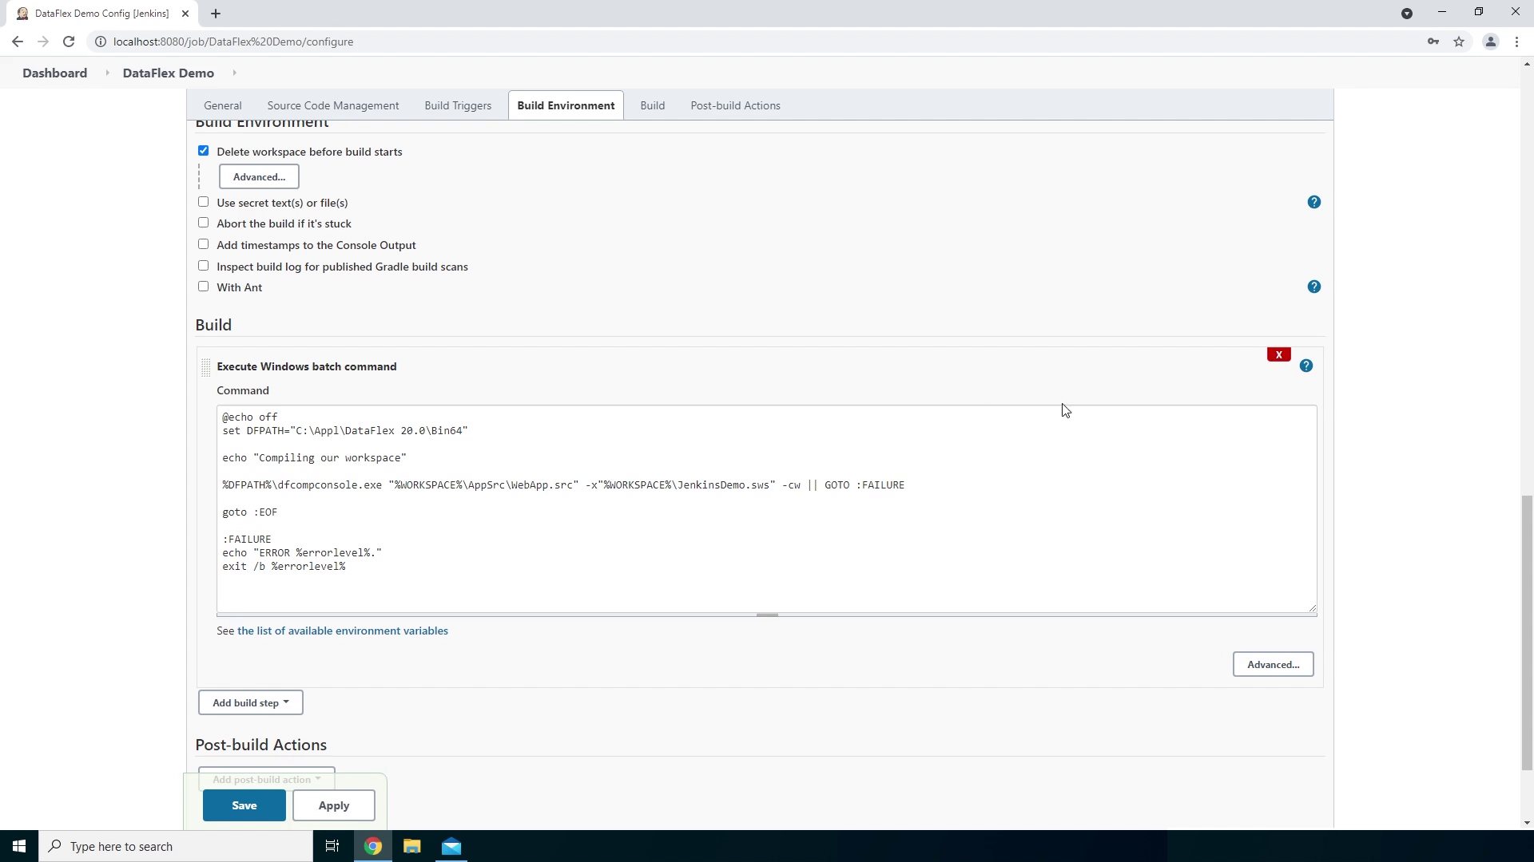This screenshot has width=1534, height=862.
Task: Switch to the Source Code Management tab
Action: [332, 105]
